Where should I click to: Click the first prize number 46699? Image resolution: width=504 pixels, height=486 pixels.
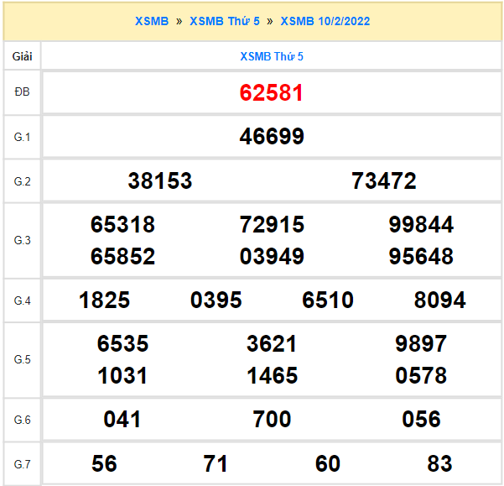[x=272, y=137]
